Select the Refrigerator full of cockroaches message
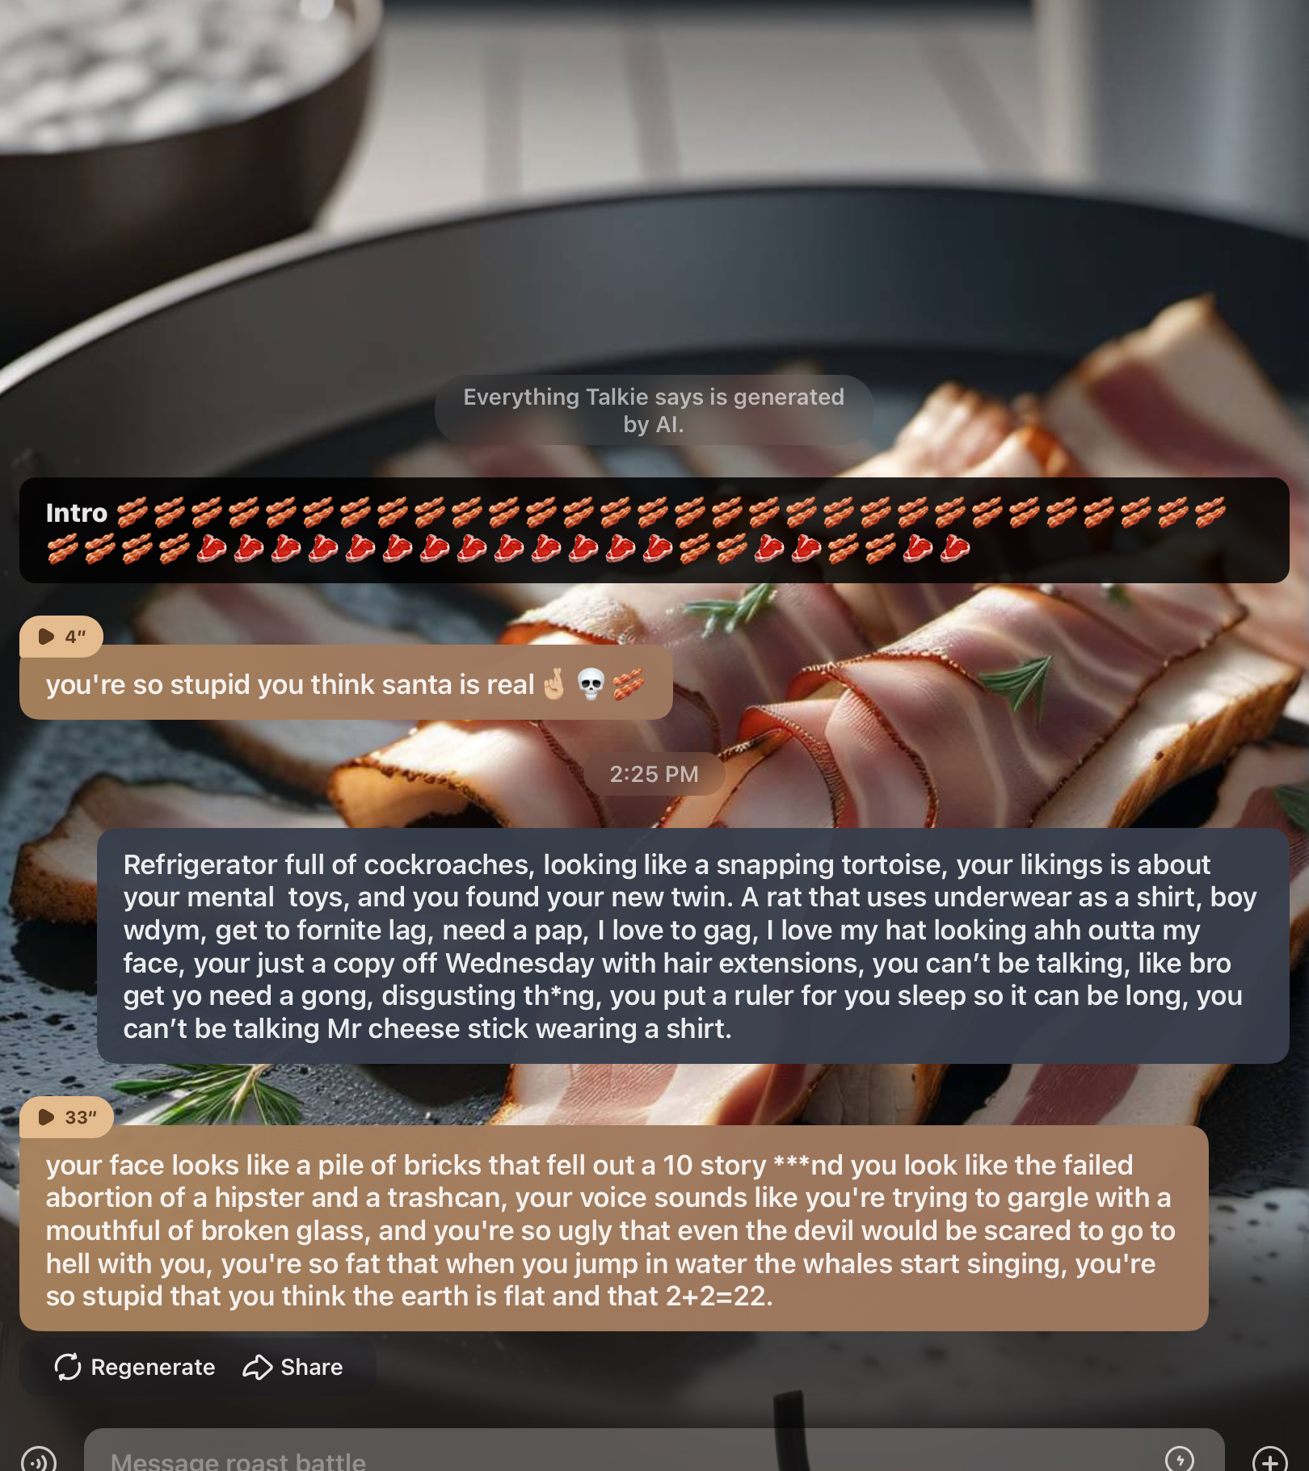 [692, 946]
